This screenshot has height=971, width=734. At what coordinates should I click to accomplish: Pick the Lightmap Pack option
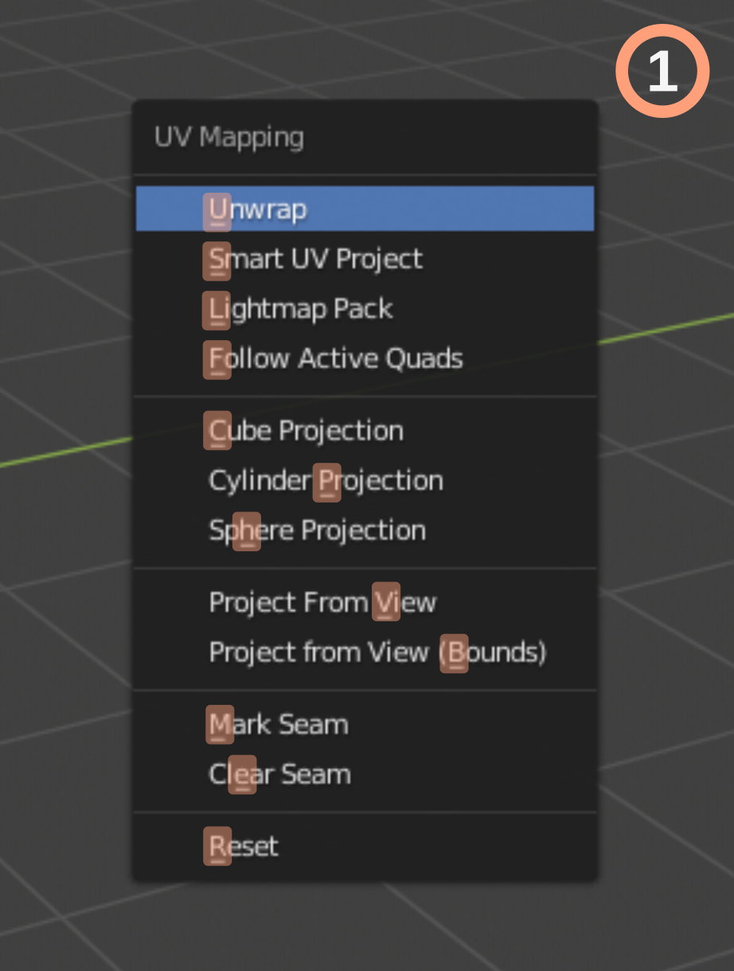tap(365, 308)
